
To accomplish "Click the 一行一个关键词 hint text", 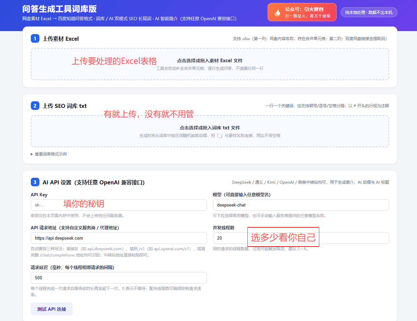I will [327, 106].
